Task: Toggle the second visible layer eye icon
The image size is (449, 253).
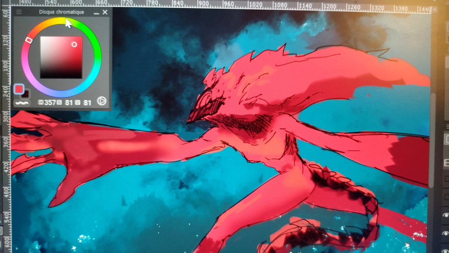Action: click(445, 233)
